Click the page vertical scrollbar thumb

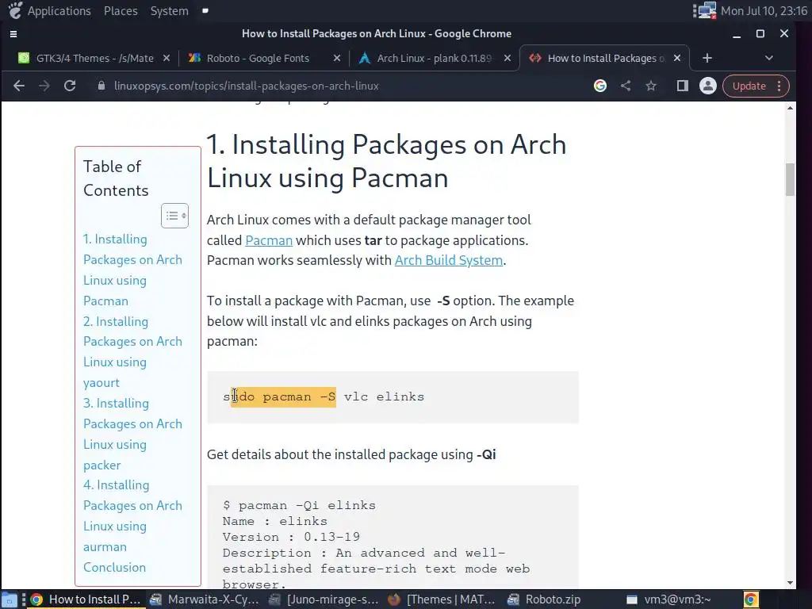tap(790, 180)
